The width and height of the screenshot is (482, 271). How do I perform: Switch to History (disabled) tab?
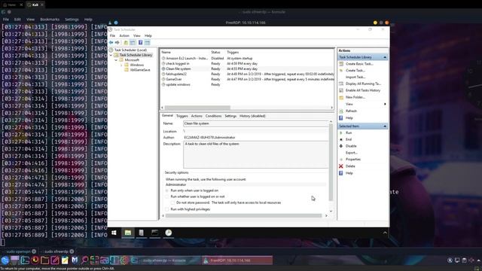pyautogui.click(x=252, y=116)
